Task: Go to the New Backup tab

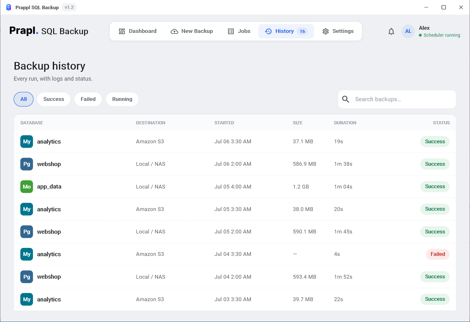Action: (192, 31)
